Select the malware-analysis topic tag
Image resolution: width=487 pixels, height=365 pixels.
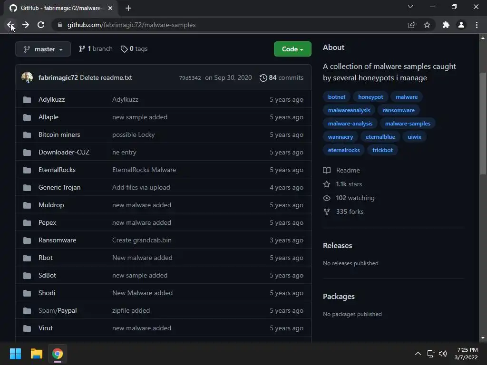pyautogui.click(x=350, y=124)
